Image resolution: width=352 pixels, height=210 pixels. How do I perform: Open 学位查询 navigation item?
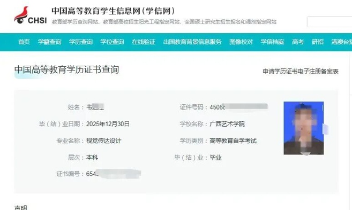click(112, 42)
